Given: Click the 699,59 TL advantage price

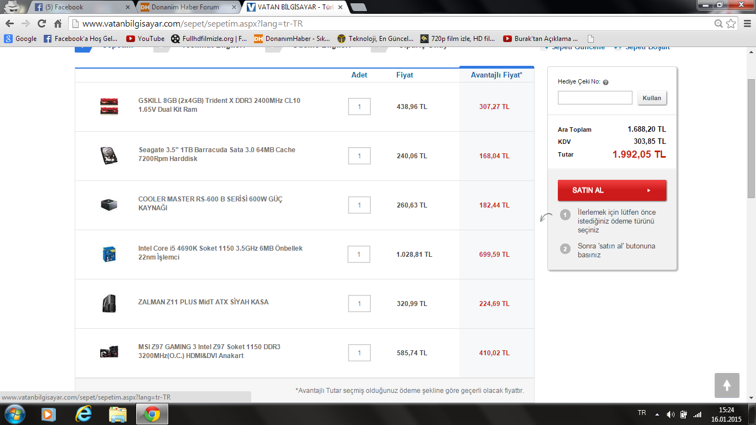Looking at the screenshot, I should (x=494, y=255).
